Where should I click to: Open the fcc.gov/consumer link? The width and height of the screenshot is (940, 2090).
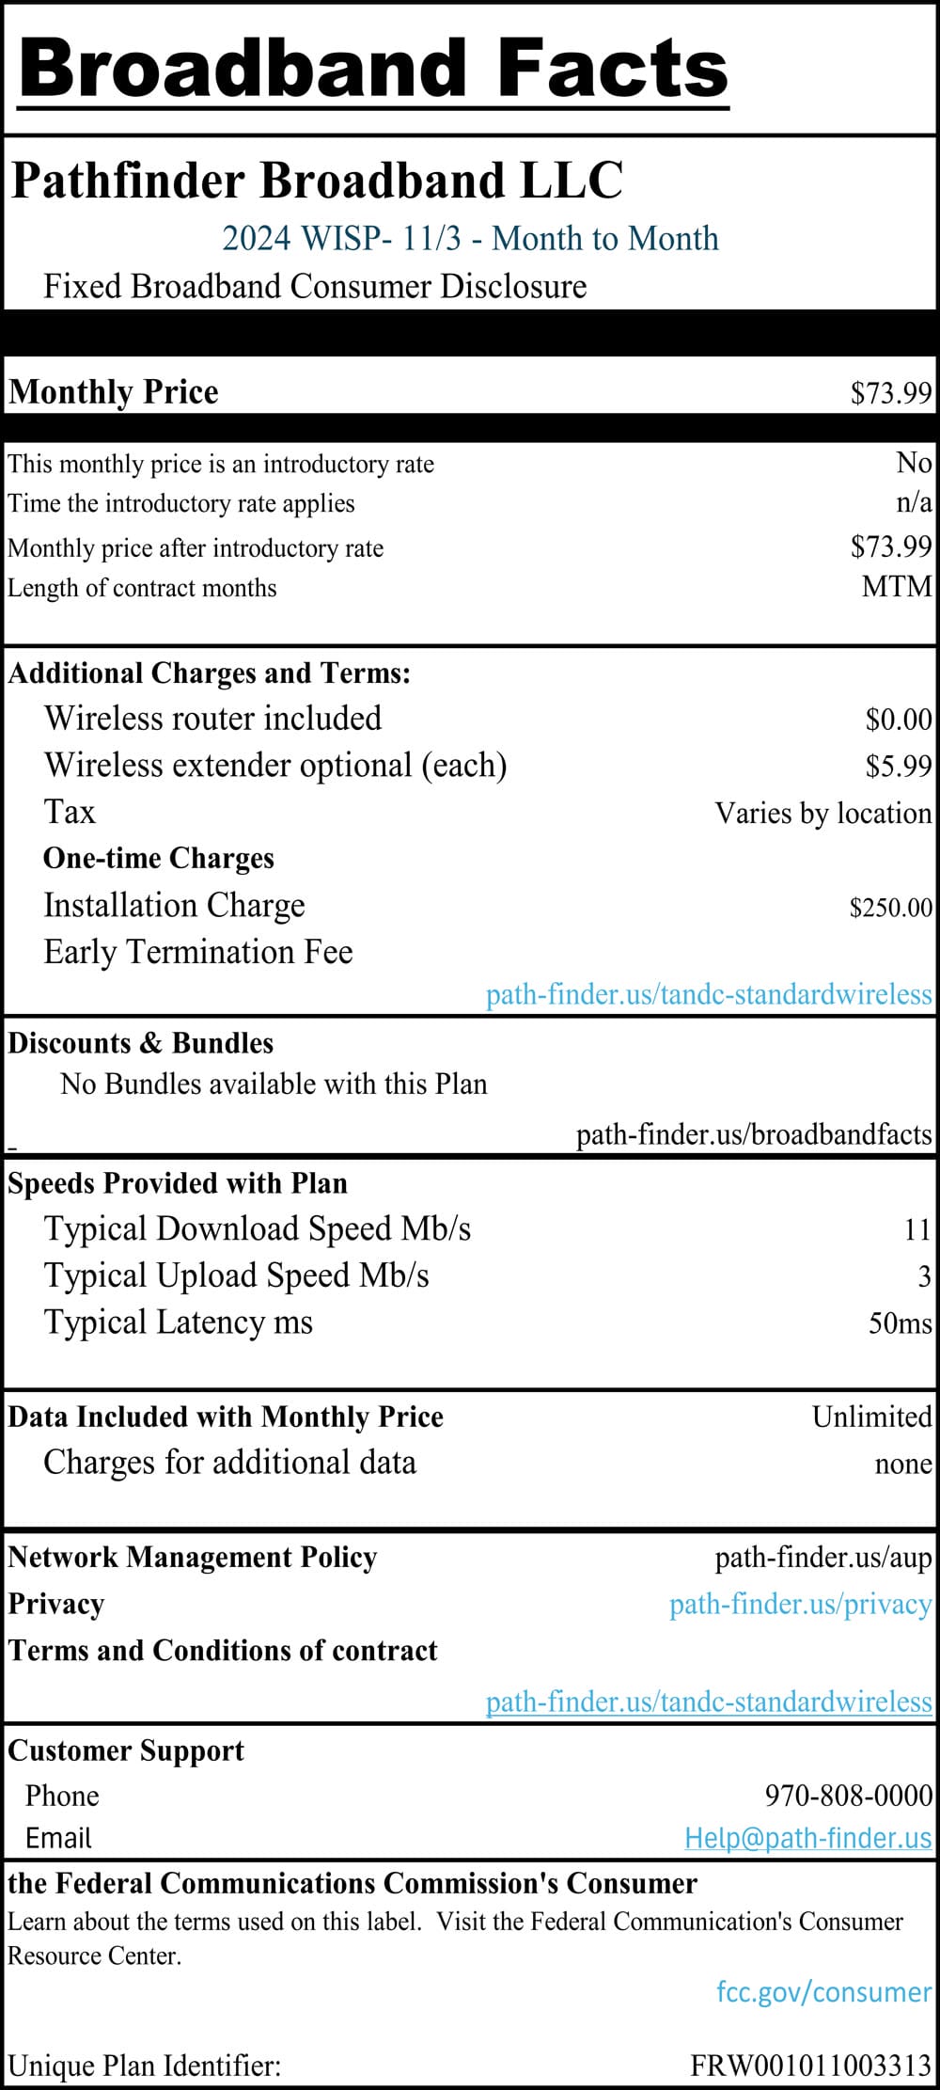pyautogui.click(x=823, y=1991)
